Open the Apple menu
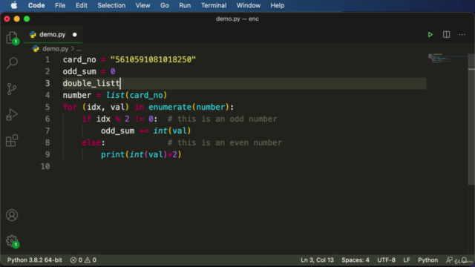This screenshot has height=267, width=475. pos(14,5)
